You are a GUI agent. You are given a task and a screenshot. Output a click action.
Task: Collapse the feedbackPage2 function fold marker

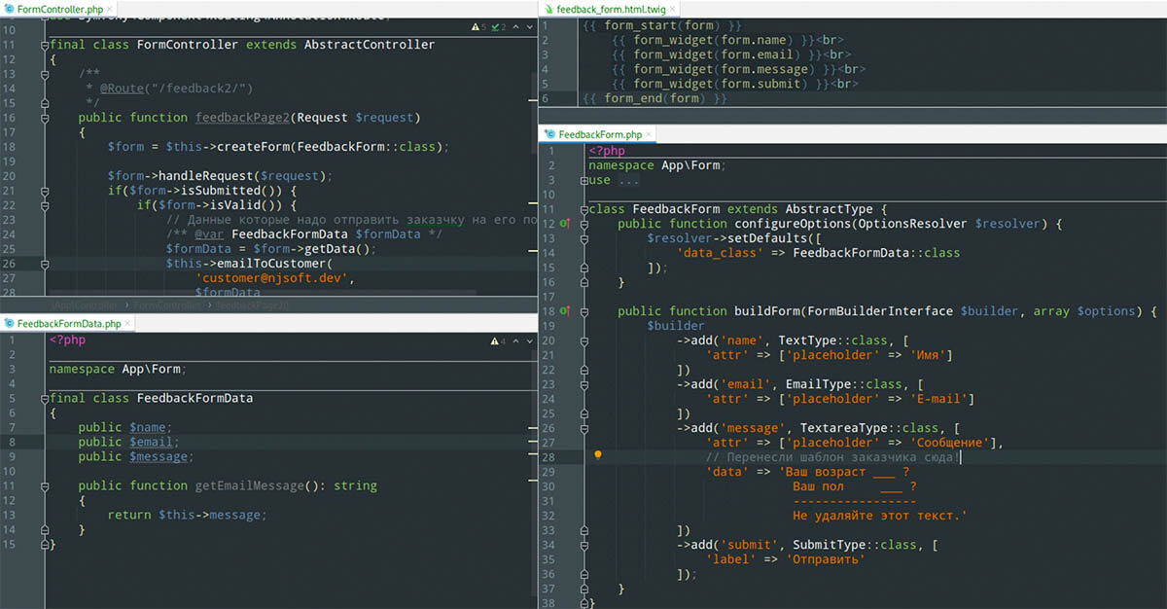pos(45,118)
